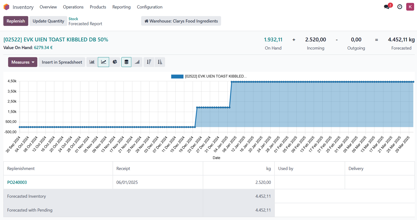The width and height of the screenshot is (417, 220).
Task: Click the Replenish button
Action: click(x=16, y=21)
